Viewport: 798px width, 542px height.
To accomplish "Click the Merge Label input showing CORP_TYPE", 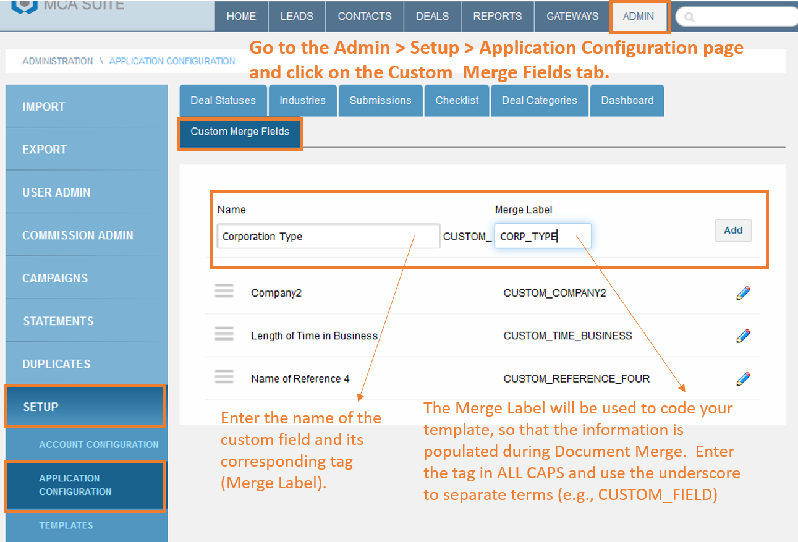I will point(543,236).
